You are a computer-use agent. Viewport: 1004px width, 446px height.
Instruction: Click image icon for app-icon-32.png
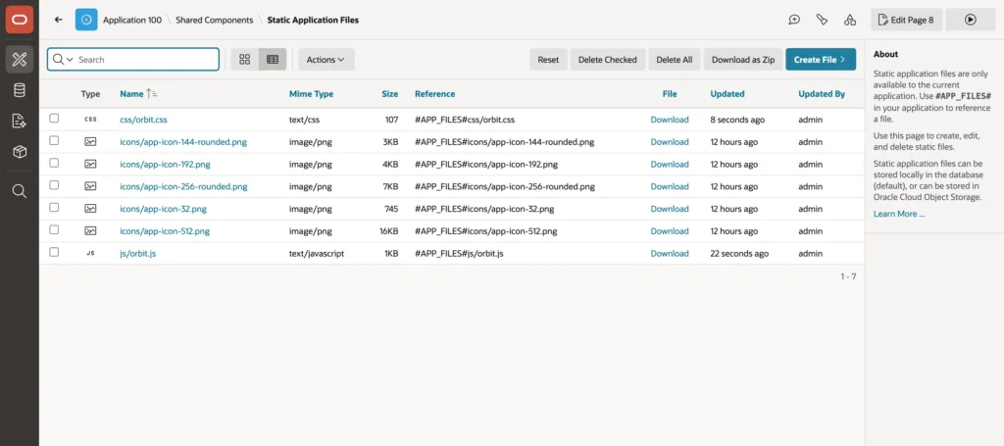[90, 209]
